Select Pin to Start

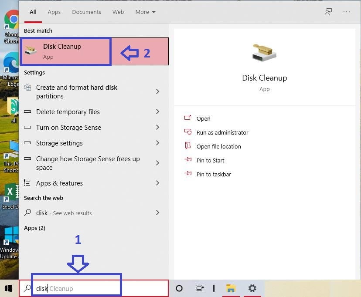click(x=211, y=160)
